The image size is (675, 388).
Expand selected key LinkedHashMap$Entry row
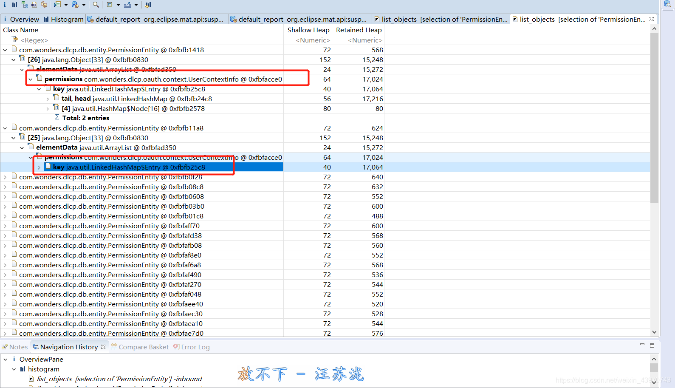[39, 167]
